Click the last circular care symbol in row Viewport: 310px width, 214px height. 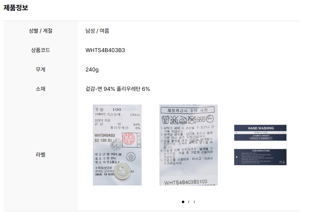(210, 119)
